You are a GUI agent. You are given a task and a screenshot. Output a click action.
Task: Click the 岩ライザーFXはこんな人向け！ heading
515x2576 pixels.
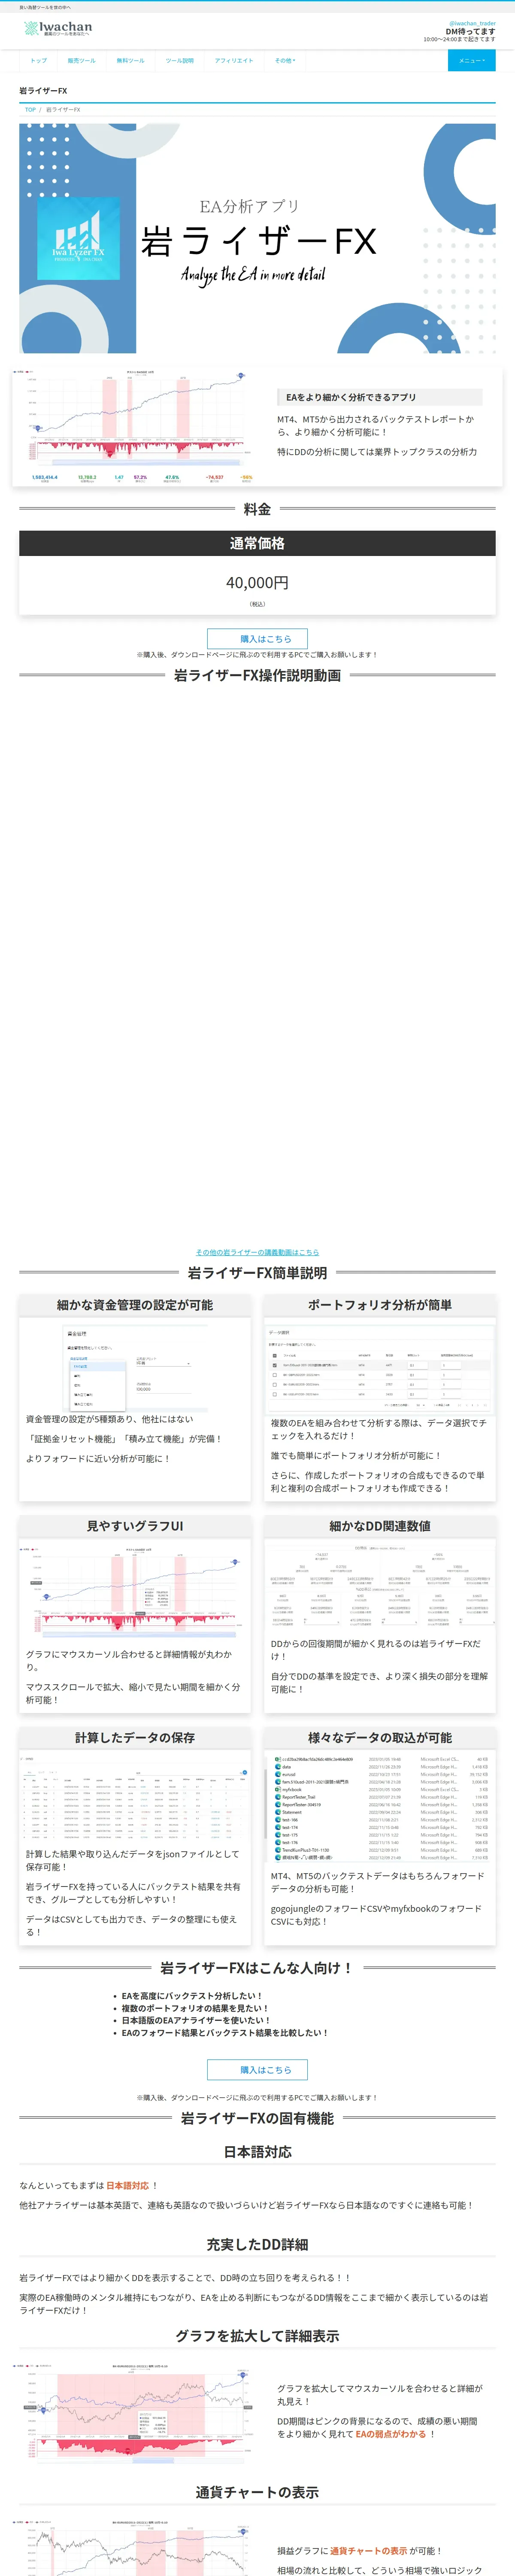257,1967
